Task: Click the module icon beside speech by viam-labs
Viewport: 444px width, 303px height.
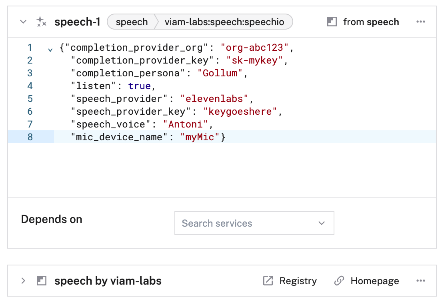Action: pos(41,281)
